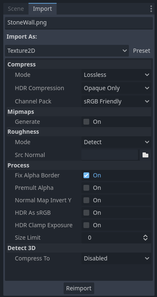This screenshot has height=297, width=157.
Task: Open HDR Compression Opaque Only dropdown
Action: point(116,88)
